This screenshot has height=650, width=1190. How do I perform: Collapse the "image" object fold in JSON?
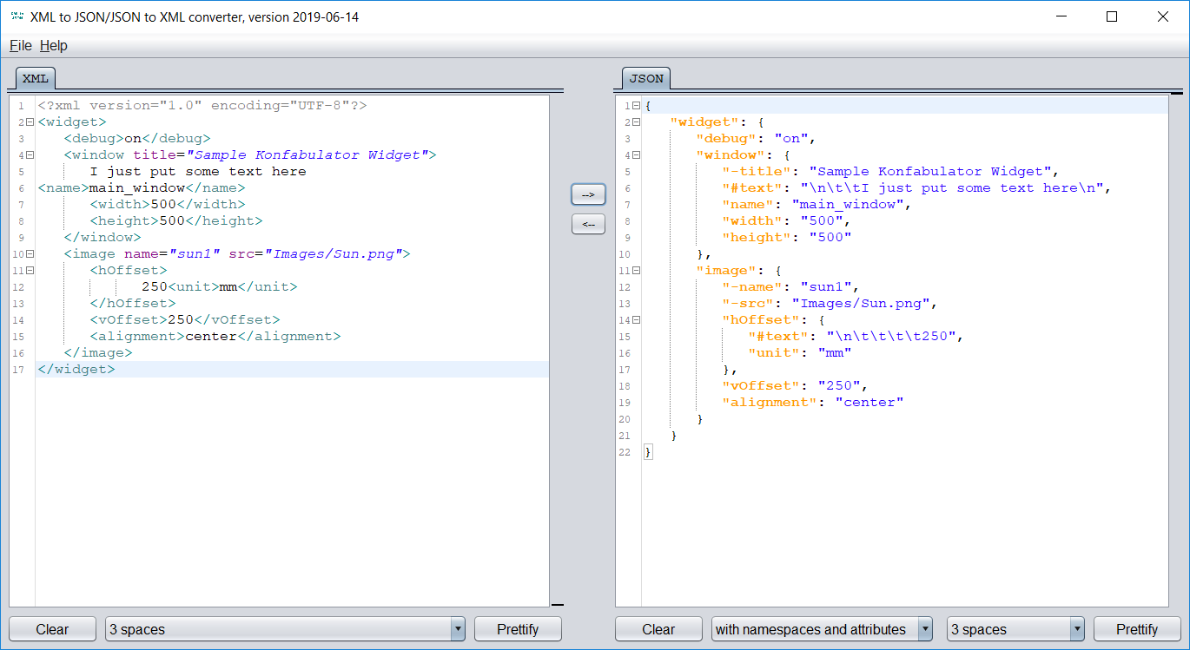(x=636, y=271)
